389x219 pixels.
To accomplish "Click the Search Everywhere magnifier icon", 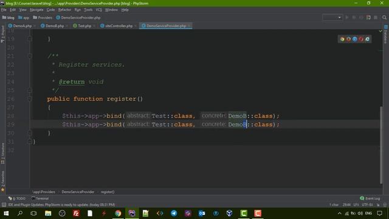I will pos(384,18).
